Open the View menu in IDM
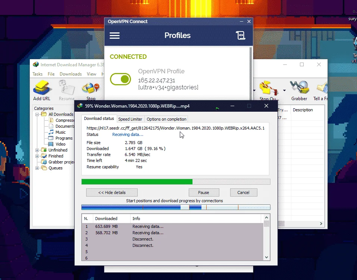This screenshot has height=280, width=357. pyautogui.click(x=91, y=74)
